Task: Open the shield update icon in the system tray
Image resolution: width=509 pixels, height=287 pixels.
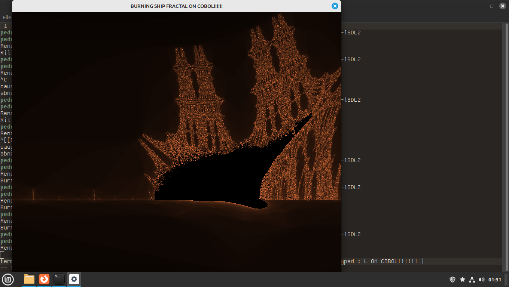Action: click(x=452, y=280)
